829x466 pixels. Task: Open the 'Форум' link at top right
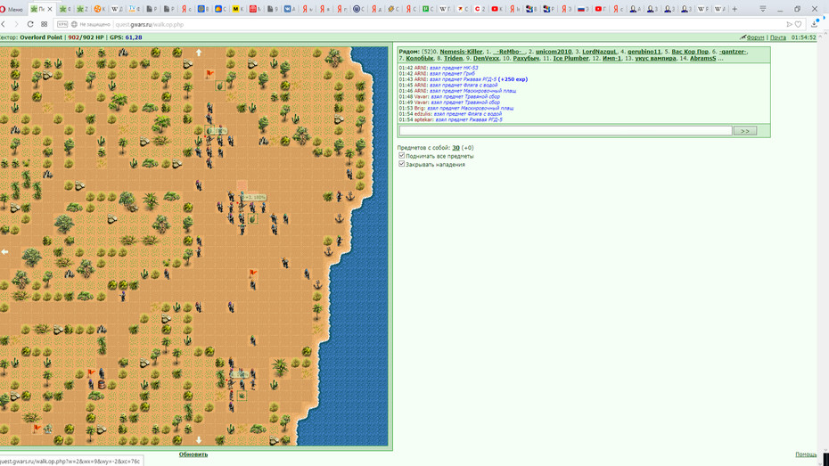[755, 37]
